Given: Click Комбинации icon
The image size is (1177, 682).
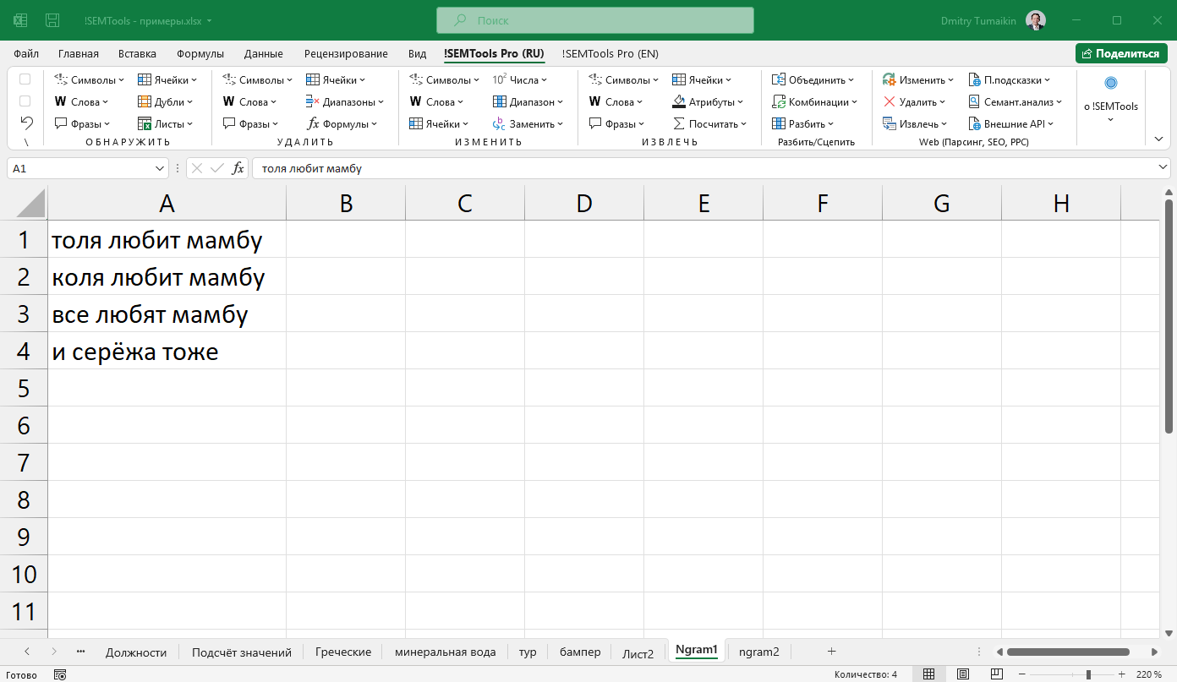Looking at the screenshot, I should 779,102.
